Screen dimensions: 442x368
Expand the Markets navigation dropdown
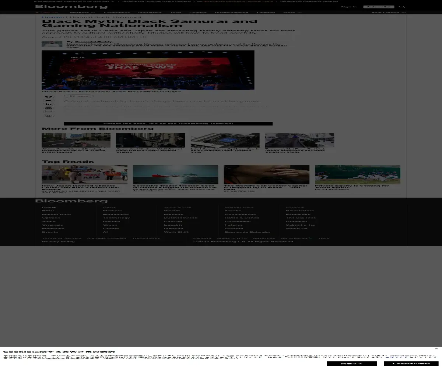(x=82, y=13)
